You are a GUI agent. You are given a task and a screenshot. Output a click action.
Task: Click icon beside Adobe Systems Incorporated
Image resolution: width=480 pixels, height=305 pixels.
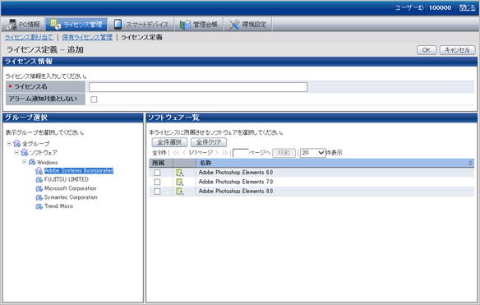(x=39, y=171)
